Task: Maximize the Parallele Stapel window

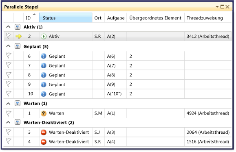Action: pyautogui.click(x=222, y=7)
